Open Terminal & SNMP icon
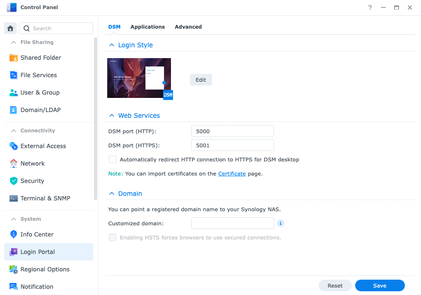 tap(14, 198)
